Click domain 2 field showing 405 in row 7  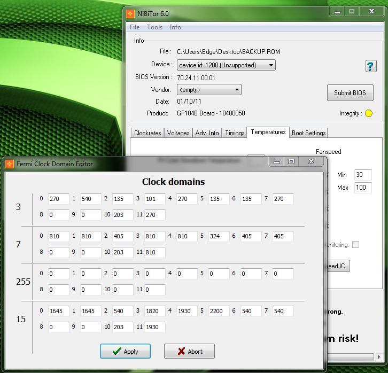(123, 236)
